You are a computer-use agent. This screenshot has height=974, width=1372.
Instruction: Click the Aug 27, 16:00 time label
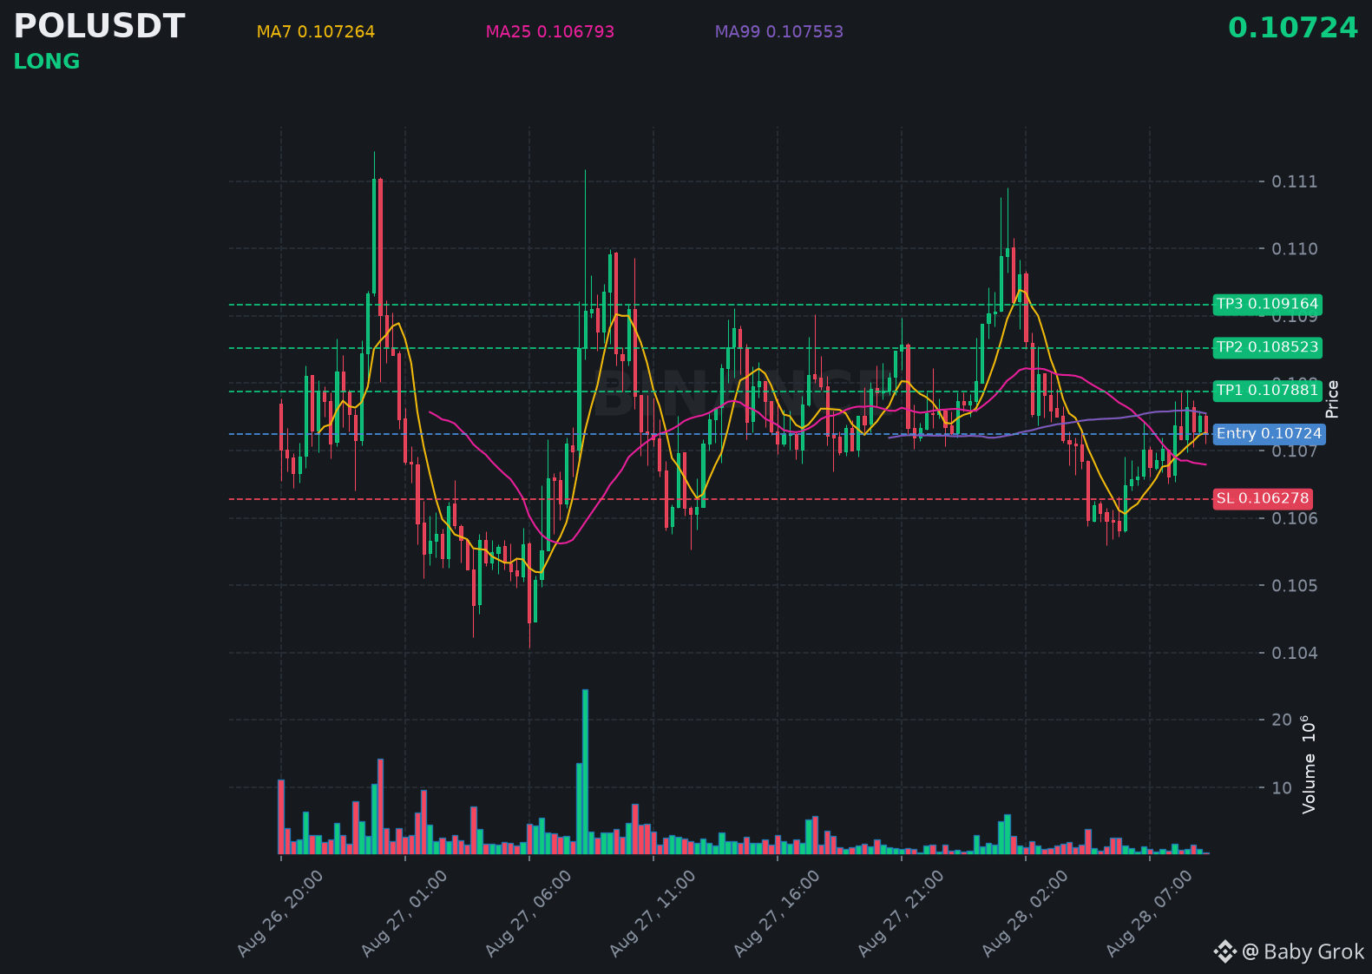coord(777,913)
